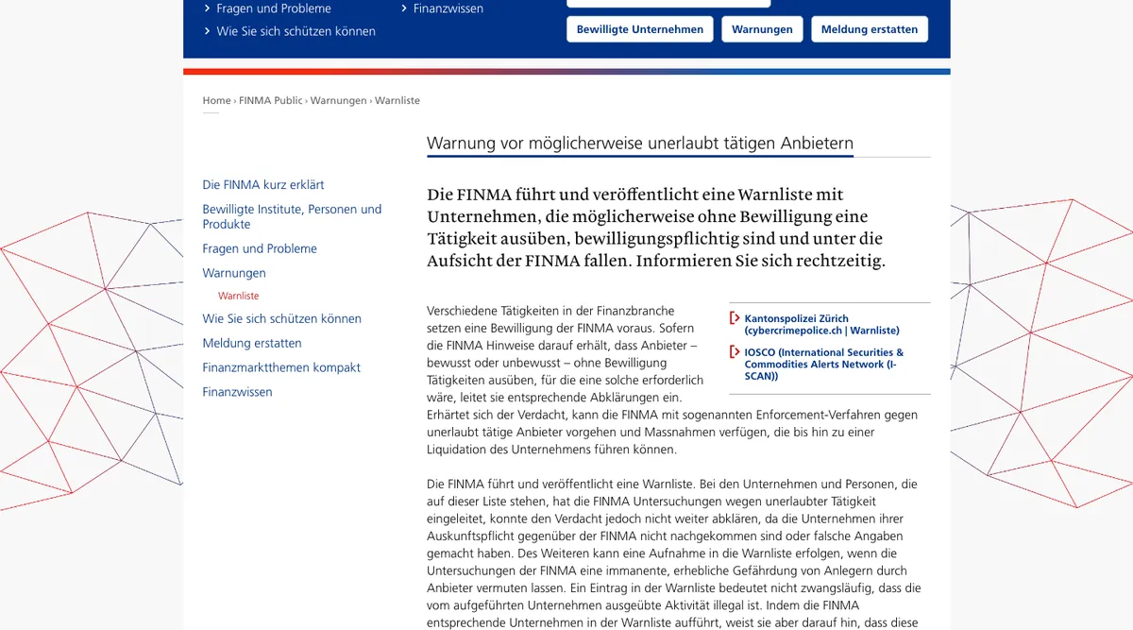1133x630 pixels.
Task: Open Warnungen breadcrumb link
Action: click(x=338, y=100)
